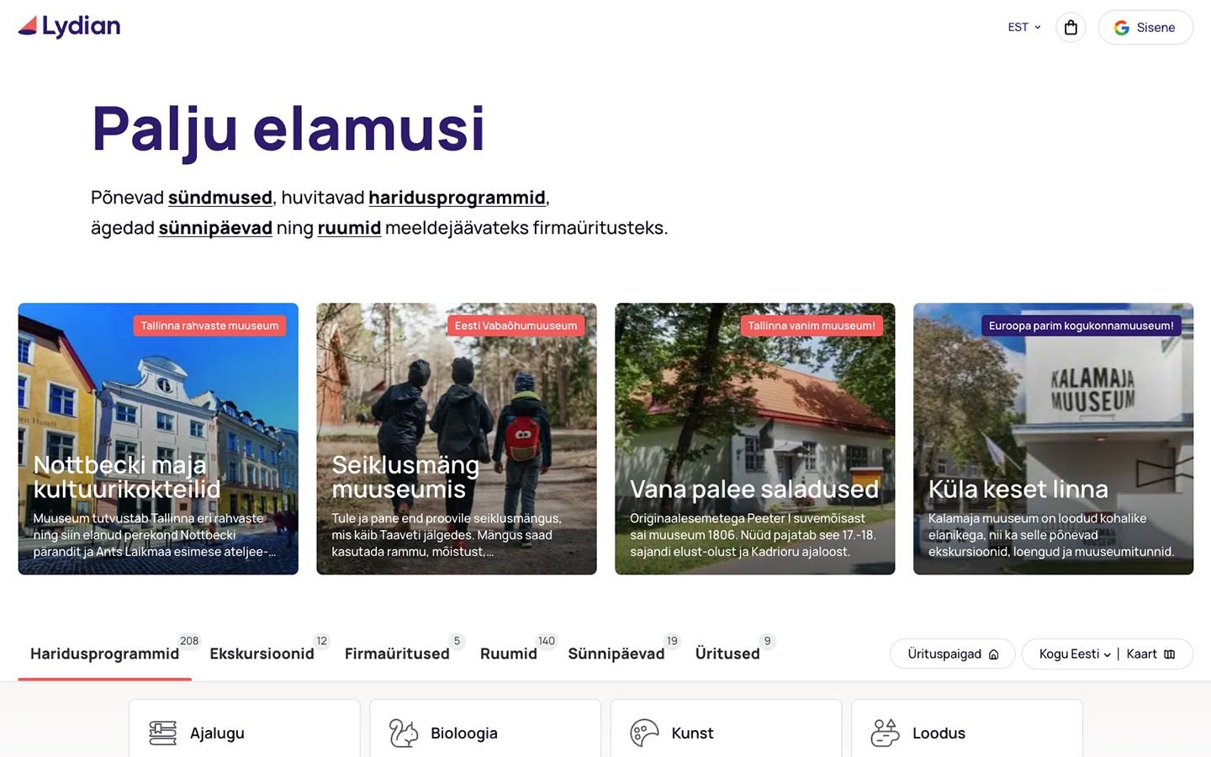Open the Sünnipäevad tab
Screen dimensions: 1211x757
pos(616,654)
